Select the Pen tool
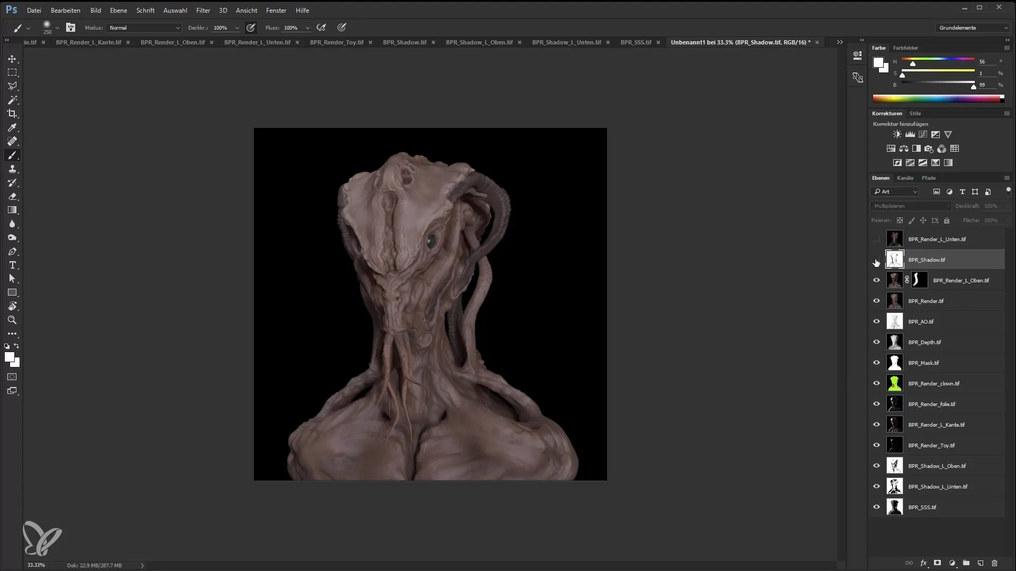Viewport: 1016px width, 571px height. tap(12, 252)
